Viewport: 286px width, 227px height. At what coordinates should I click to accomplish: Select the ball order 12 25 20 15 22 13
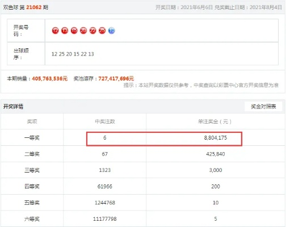coord(73,54)
